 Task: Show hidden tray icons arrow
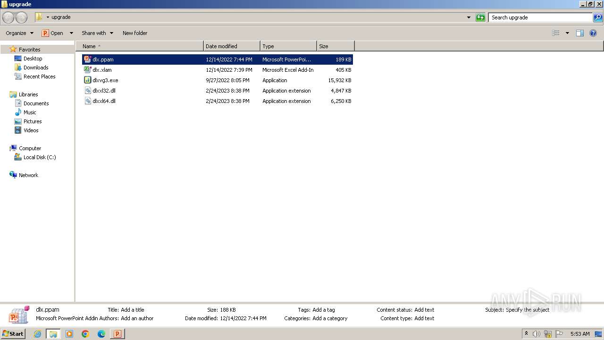click(x=526, y=334)
